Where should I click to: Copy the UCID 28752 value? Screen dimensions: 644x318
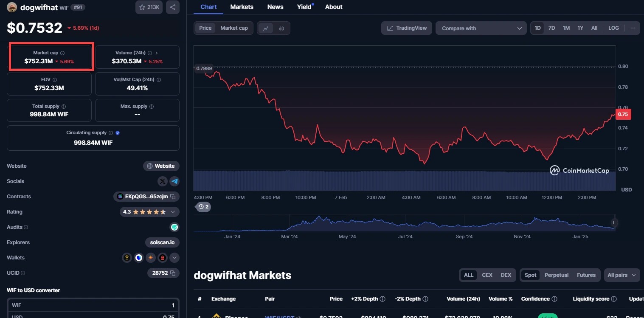172,273
